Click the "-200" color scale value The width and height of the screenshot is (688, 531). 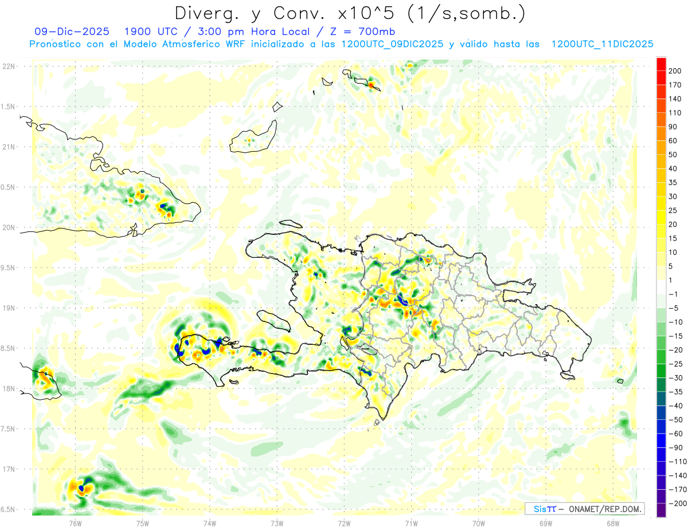pyautogui.click(x=677, y=505)
